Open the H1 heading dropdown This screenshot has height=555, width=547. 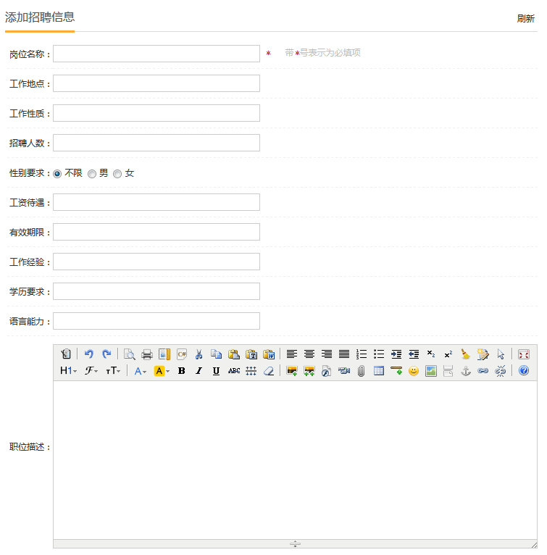click(68, 371)
